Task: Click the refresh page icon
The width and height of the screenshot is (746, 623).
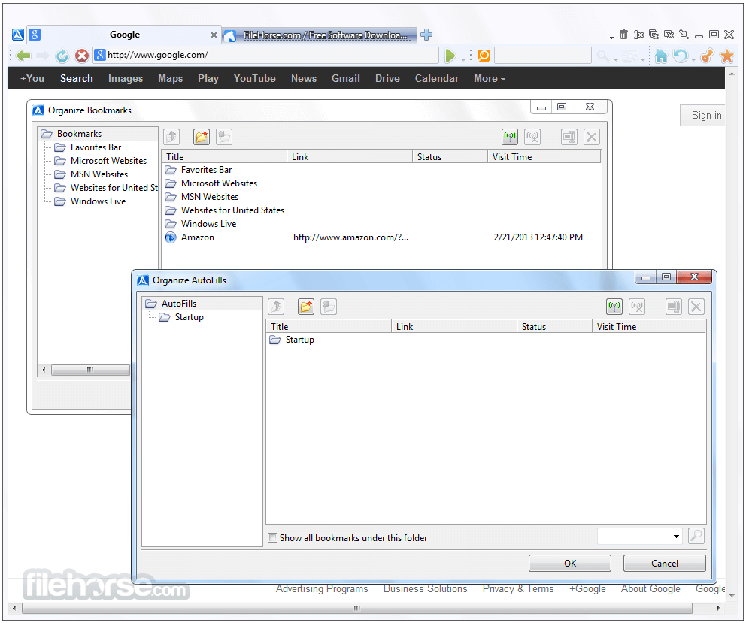Action: point(62,56)
